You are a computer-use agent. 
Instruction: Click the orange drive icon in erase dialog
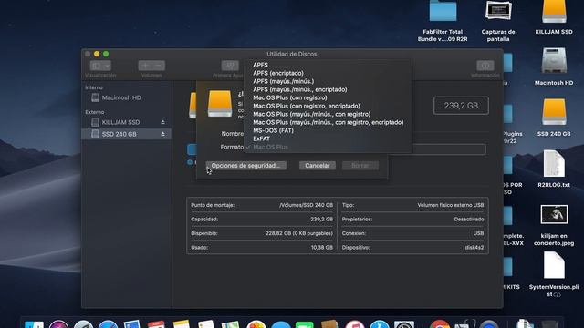point(220,104)
